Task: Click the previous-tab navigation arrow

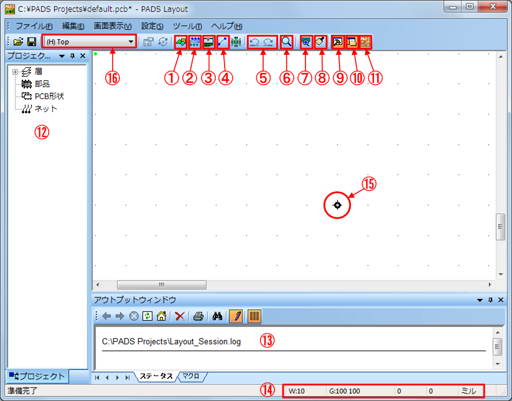Action: [x=107, y=377]
